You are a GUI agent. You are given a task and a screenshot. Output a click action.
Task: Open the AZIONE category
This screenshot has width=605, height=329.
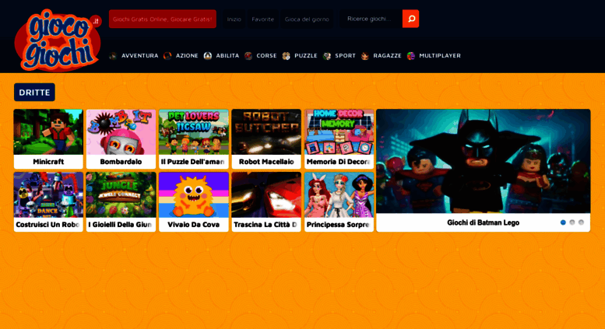(187, 56)
